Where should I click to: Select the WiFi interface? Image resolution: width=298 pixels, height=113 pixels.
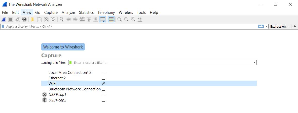pos(149,83)
